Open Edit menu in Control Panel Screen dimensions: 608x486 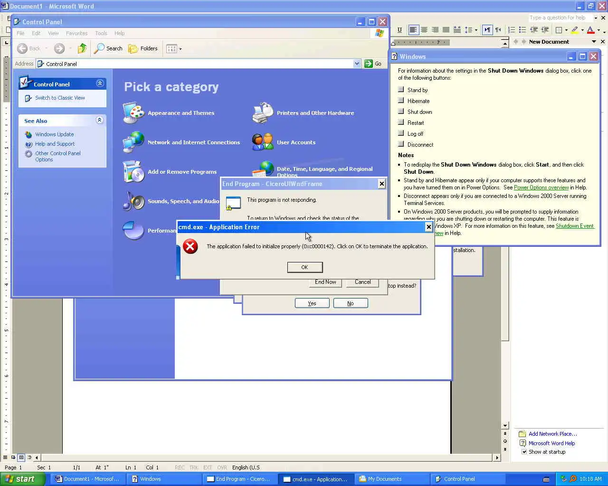(x=36, y=33)
